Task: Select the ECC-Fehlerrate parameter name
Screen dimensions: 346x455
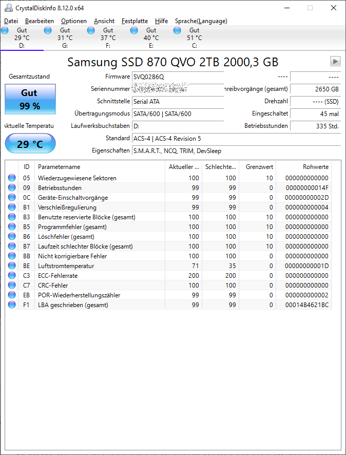Action: click(x=57, y=276)
